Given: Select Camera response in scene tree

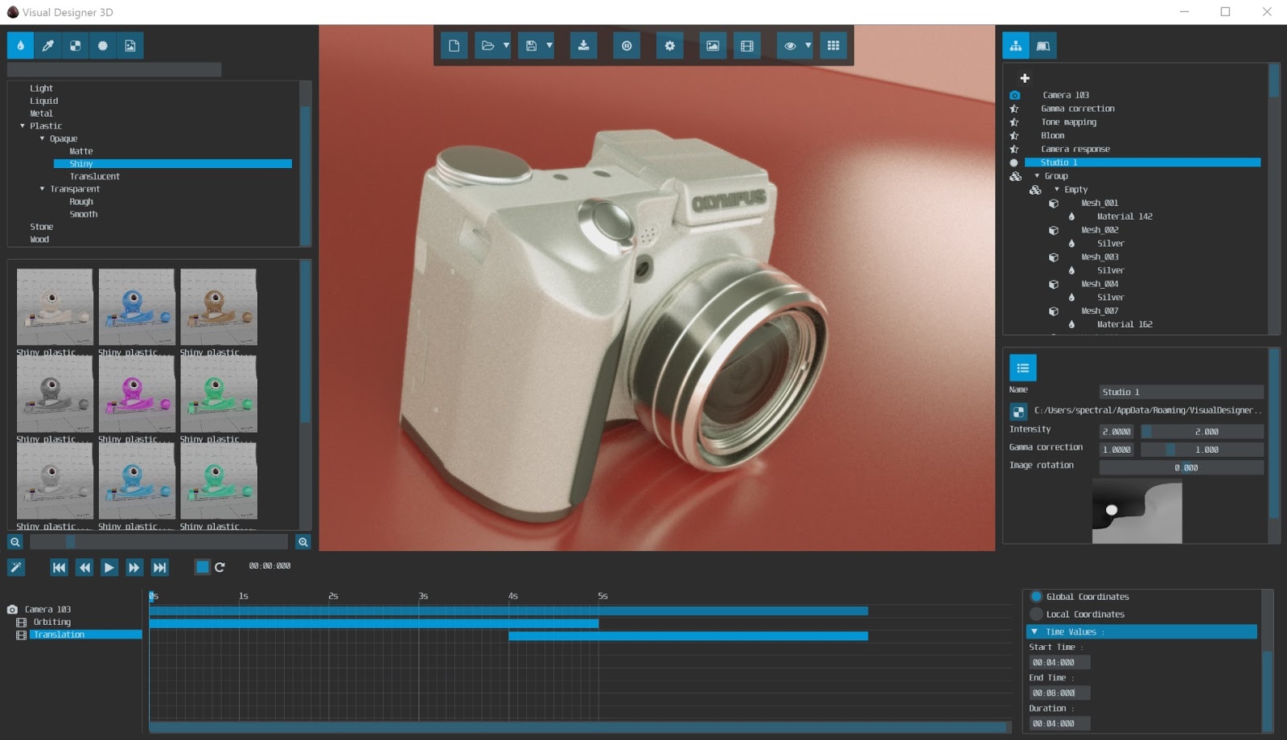Looking at the screenshot, I should (1075, 149).
